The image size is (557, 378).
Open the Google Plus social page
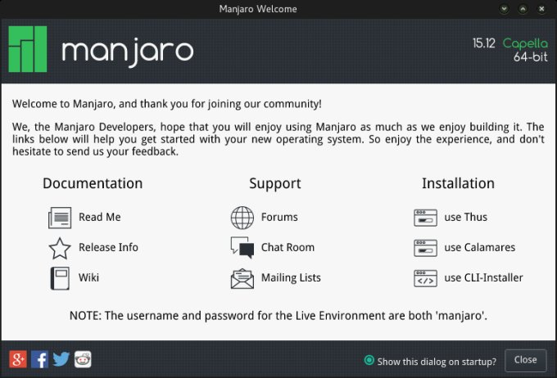[18, 359]
